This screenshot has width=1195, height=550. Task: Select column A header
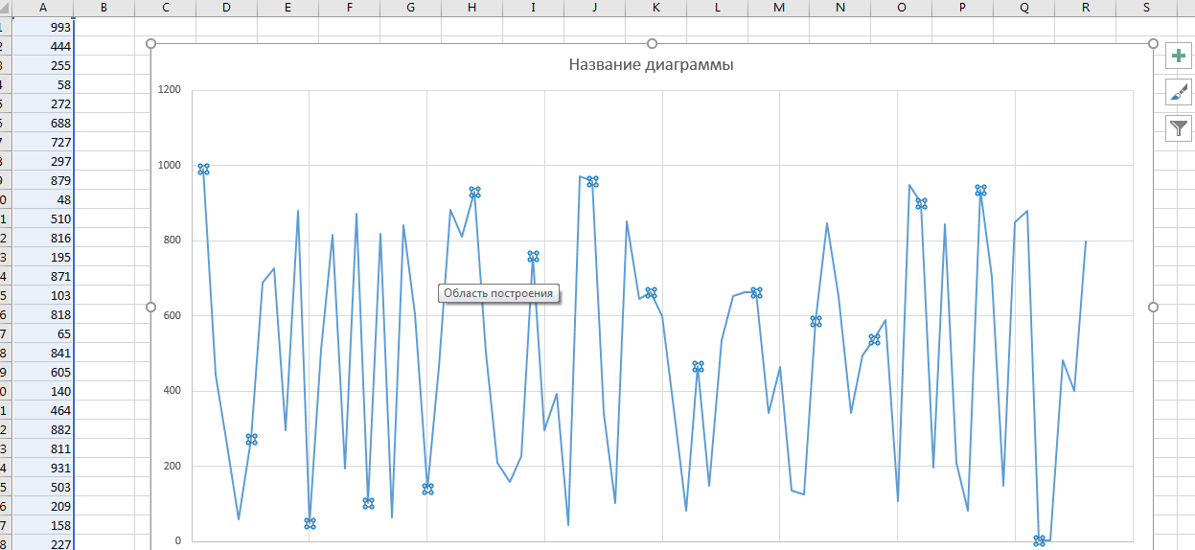point(44,8)
